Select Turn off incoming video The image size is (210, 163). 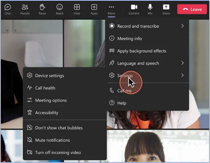[x=65, y=152]
